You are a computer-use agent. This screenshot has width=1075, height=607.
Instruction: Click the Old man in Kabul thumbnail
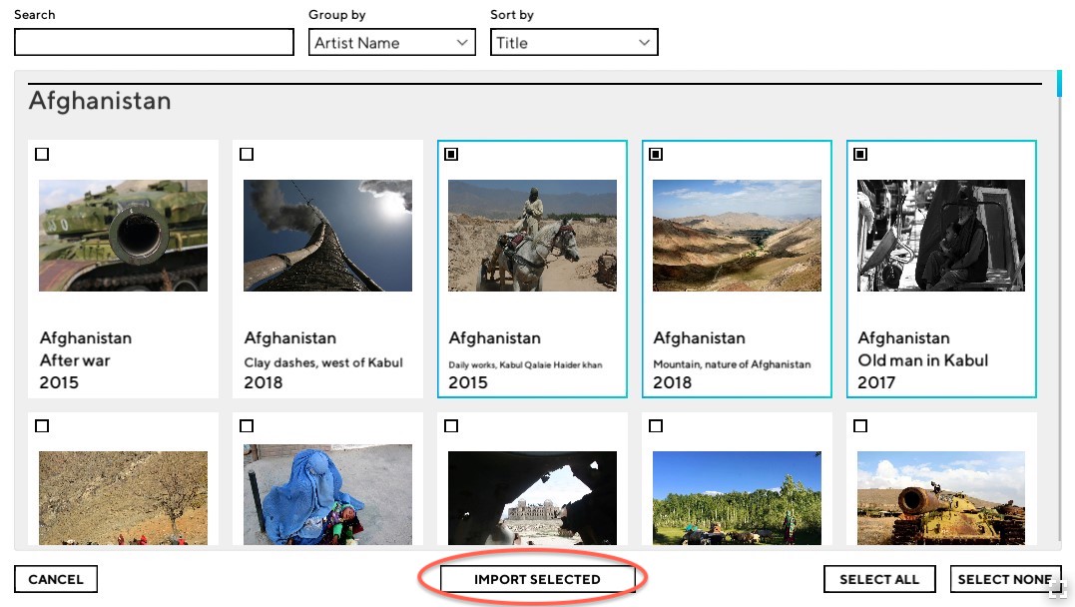pos(941,236)
